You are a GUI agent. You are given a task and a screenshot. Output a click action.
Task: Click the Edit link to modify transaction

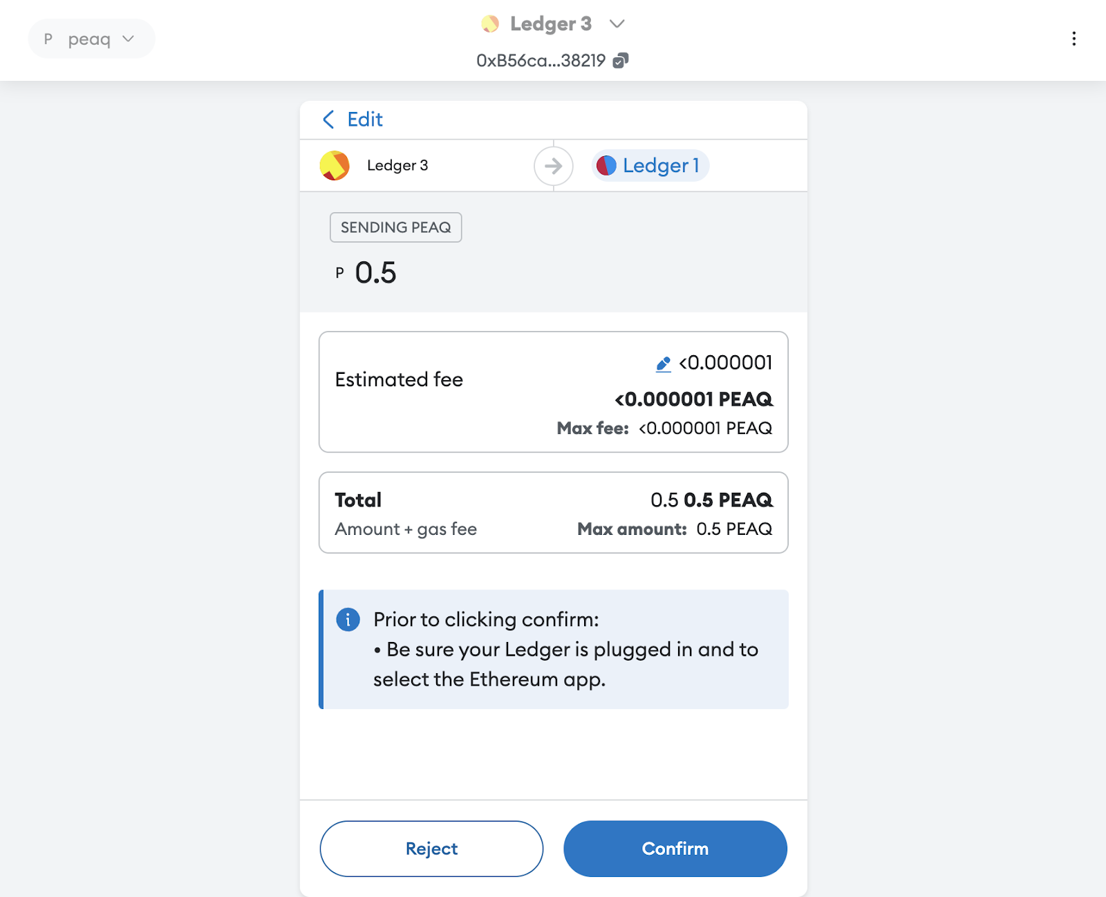(x=364, y=119)
